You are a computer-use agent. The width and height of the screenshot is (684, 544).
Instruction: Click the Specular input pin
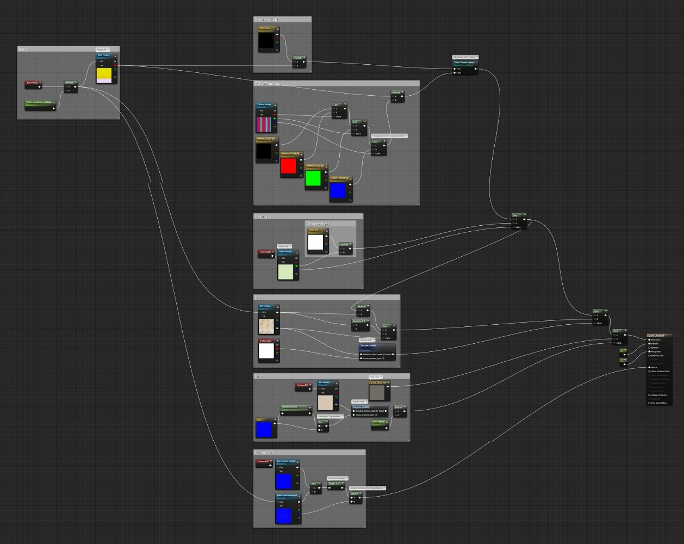(649, 348)
